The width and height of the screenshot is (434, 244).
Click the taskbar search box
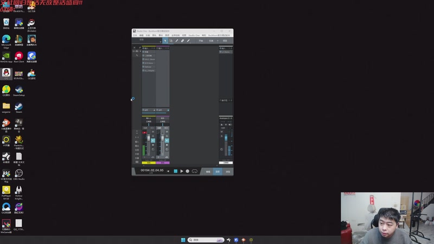pyautogui.click(x=206, y=240)
